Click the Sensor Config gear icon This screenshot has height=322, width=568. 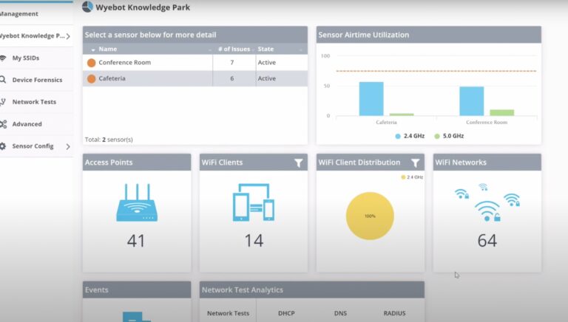click(3, 146)
